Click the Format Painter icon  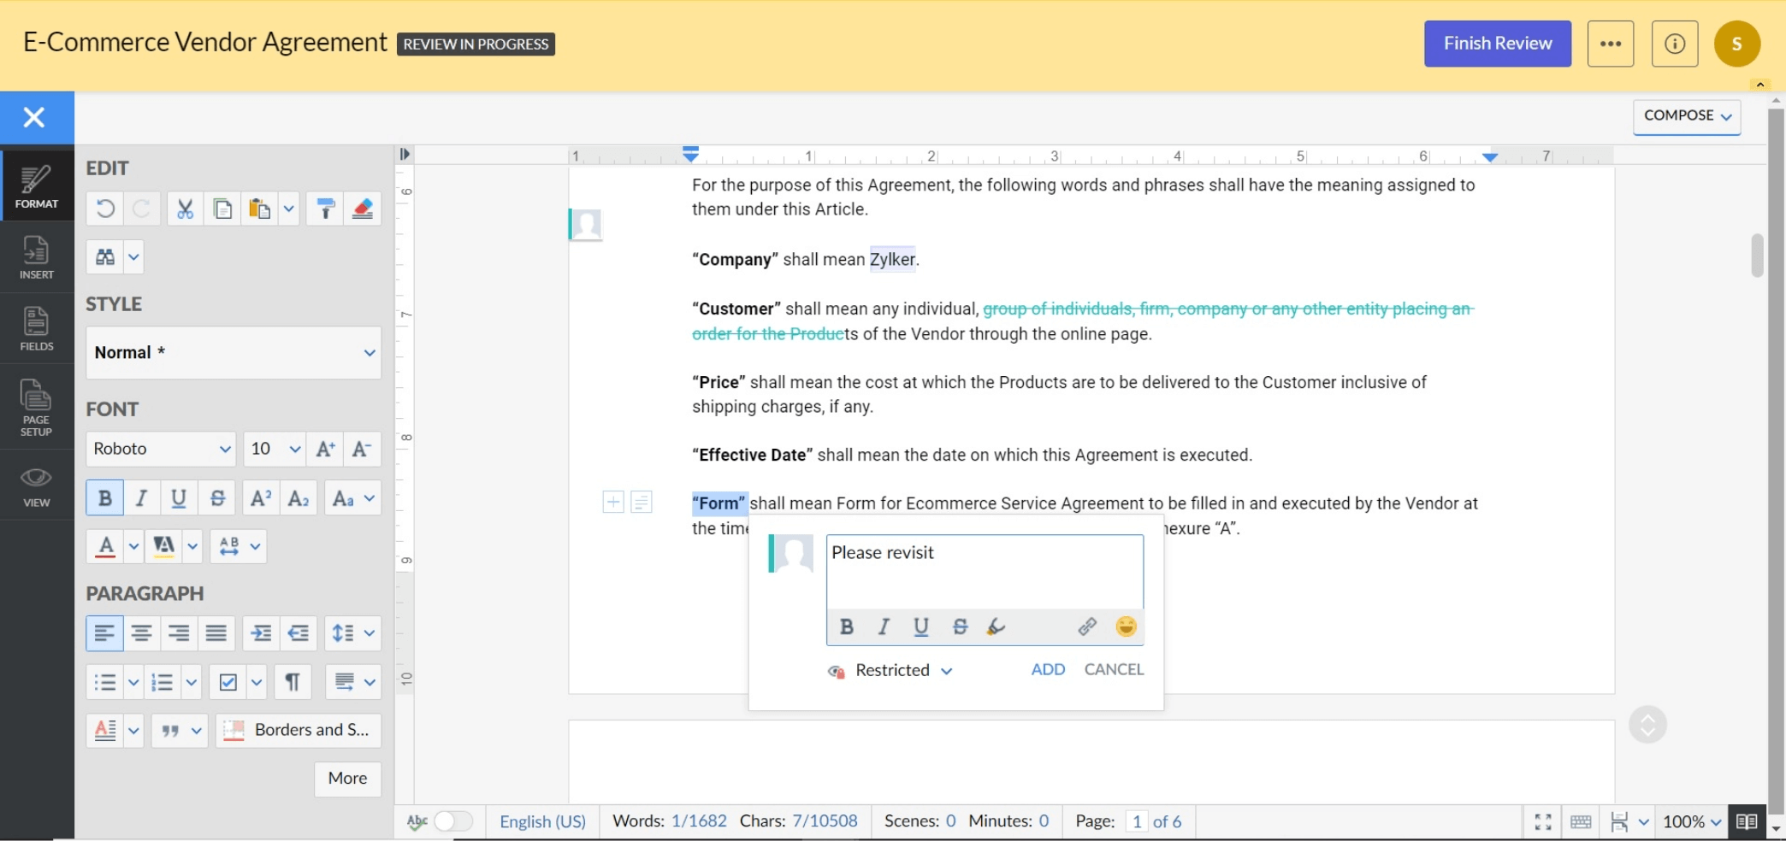coord(325,209)
